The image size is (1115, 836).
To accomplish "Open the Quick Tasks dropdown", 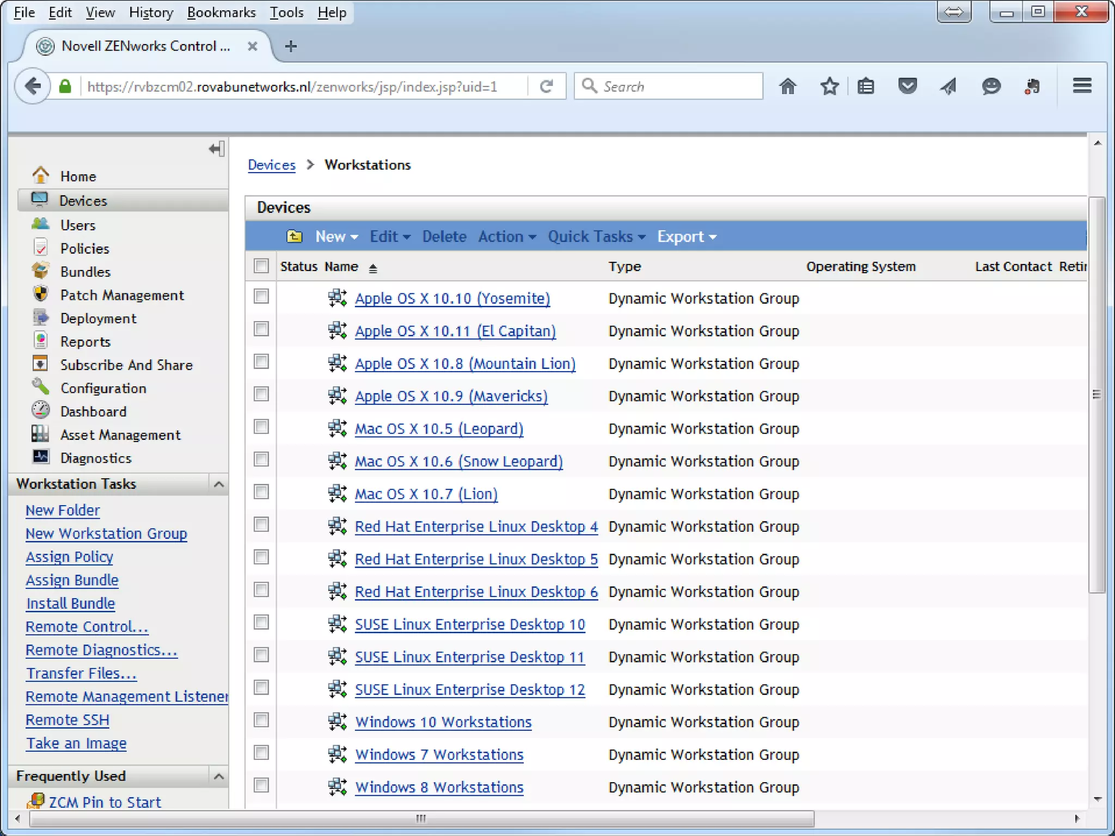I will coord(597,236).
